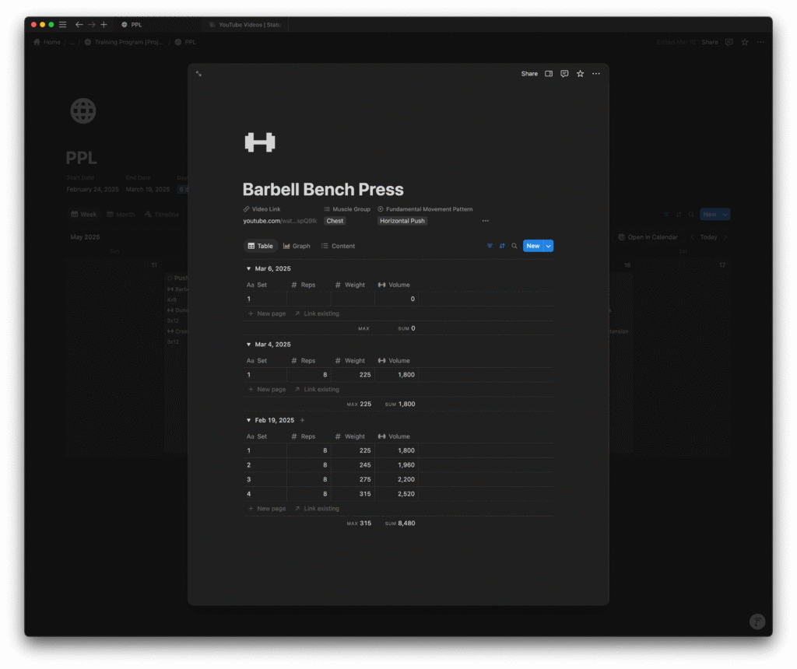
Task: Switch to the Graph view tab
Action: click(x=297, y=246)
